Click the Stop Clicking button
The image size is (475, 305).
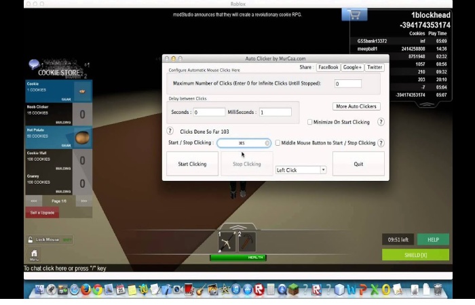tap(247, 164)
